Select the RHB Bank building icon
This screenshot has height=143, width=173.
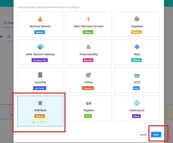click(40, 103)
